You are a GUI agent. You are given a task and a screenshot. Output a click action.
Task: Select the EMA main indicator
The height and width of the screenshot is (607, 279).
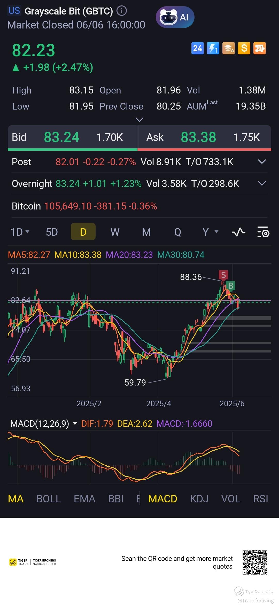(84, 499)
